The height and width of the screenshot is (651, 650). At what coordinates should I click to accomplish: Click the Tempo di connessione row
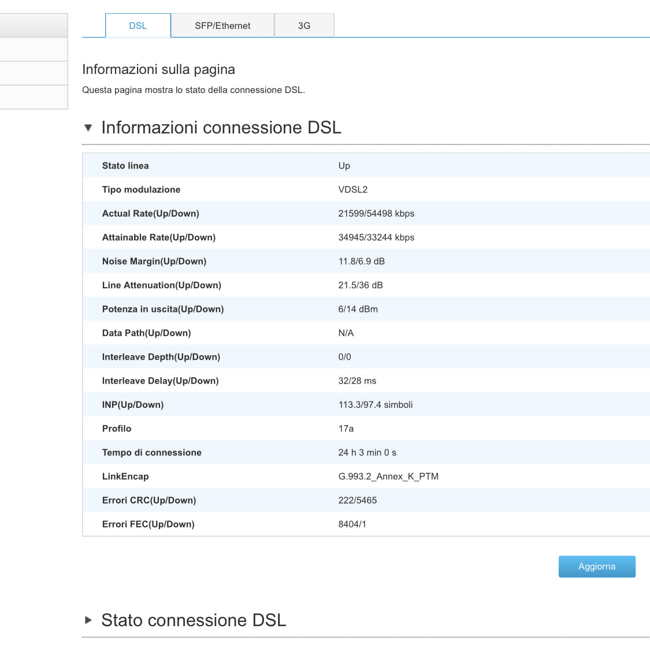(x=366, y=452)
